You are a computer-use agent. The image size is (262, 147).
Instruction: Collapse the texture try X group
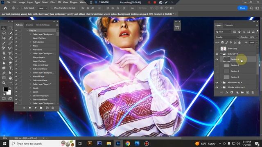[x=221, y=54]
